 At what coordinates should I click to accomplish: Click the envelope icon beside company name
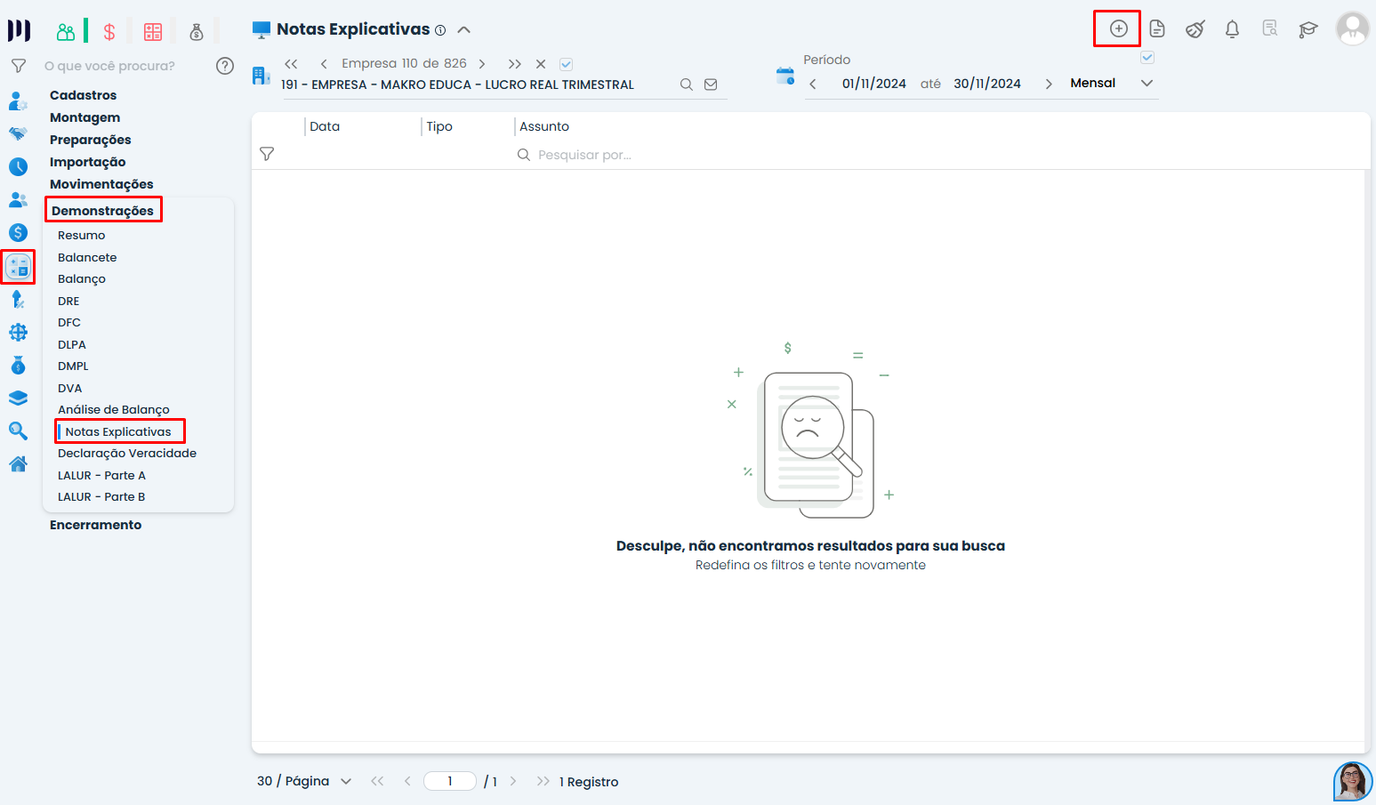tap(711, 85)
